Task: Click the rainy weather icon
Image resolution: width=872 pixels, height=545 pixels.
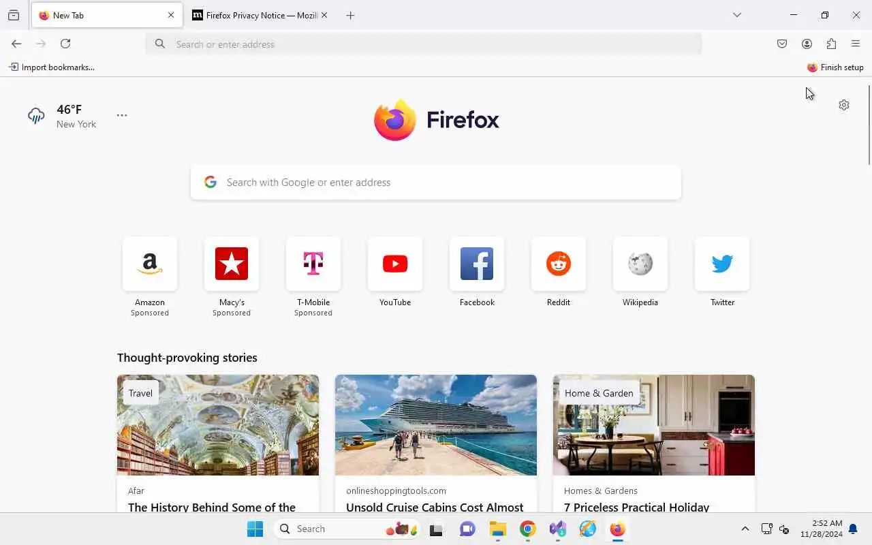Action: 36,116
